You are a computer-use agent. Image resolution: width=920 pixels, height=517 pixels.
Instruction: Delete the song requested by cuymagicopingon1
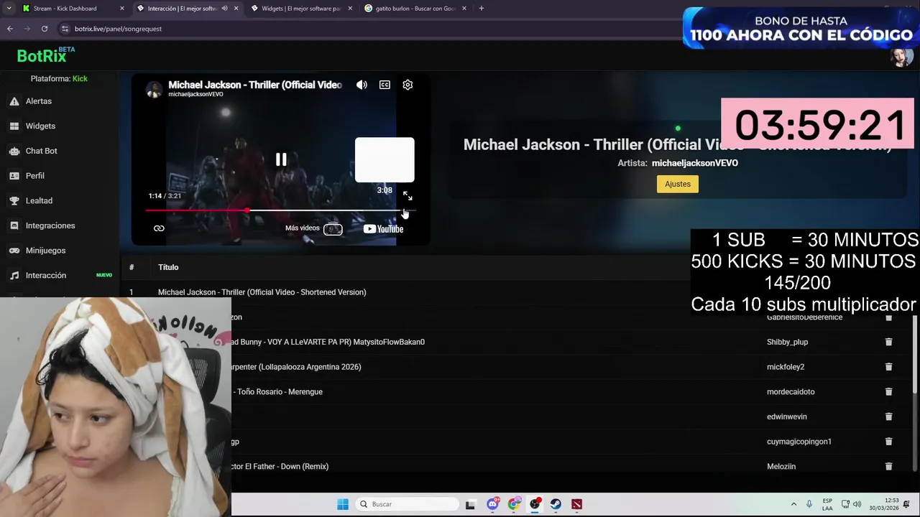[888, 442]
